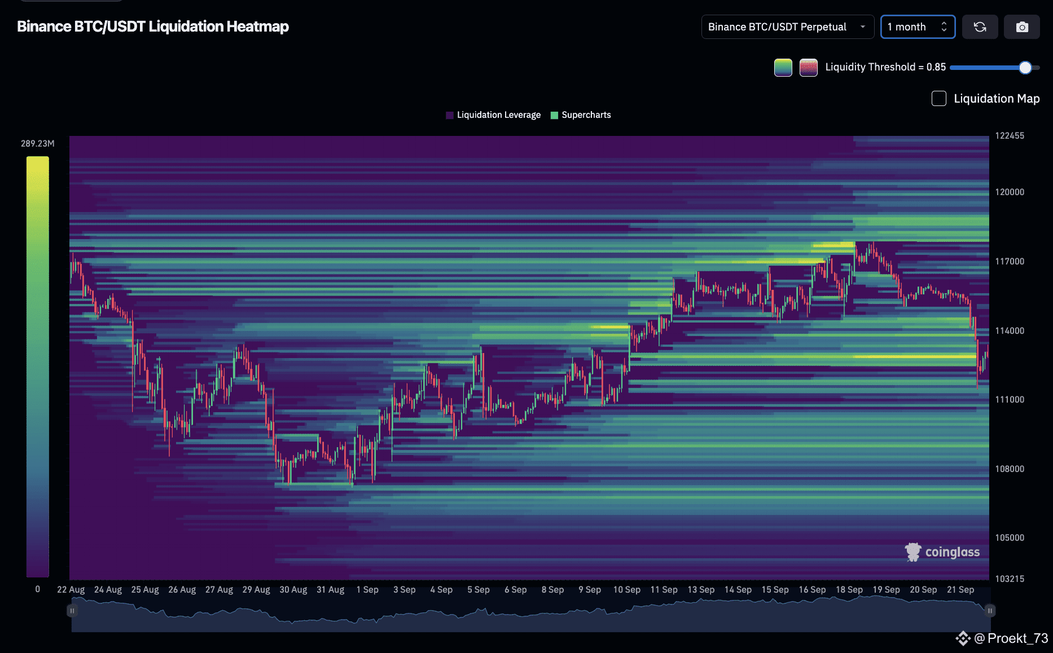The width and height of the screenshot is (1053, 653).
Task: Click the 22 Aug date axis label
Action: [x=71, y=590]
